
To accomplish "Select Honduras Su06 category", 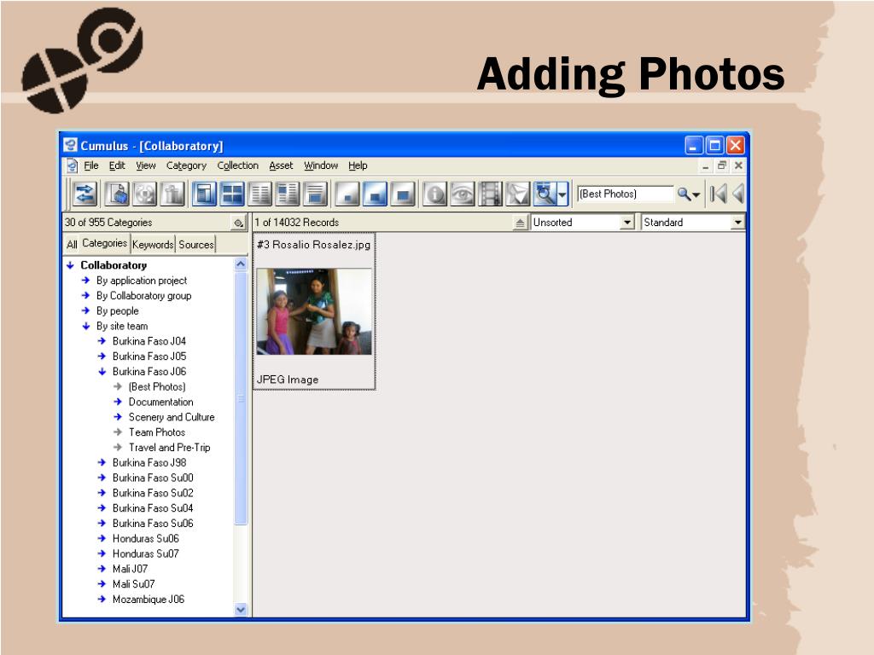I will coord(145,539).
